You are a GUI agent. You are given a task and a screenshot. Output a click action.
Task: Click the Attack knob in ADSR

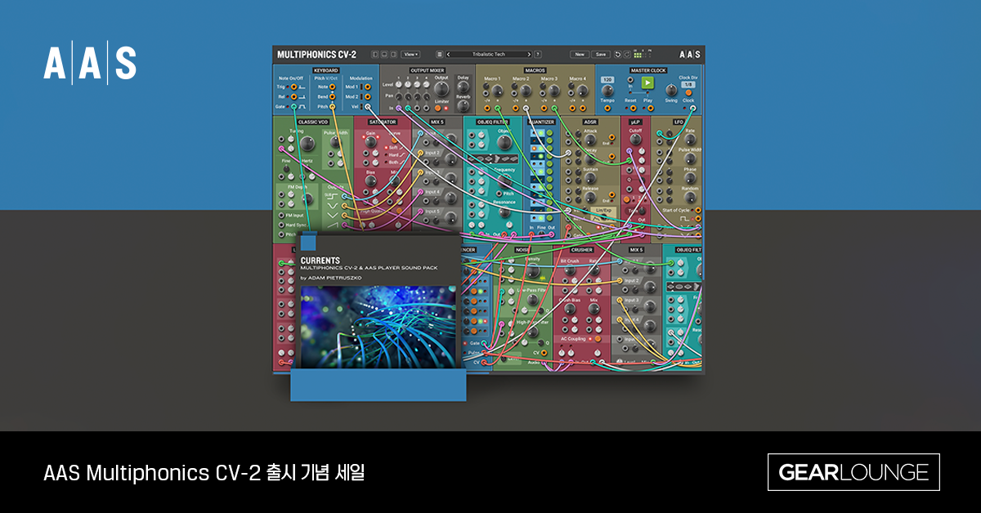(x=589, y=139)
